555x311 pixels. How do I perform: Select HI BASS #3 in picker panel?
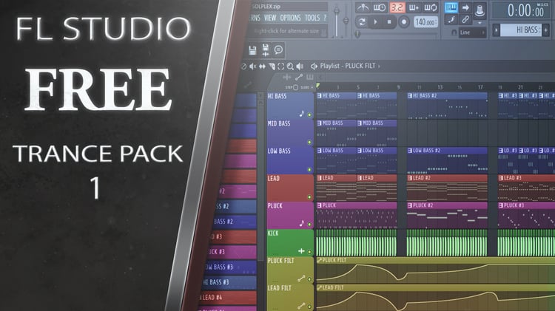tap(229, 282)
